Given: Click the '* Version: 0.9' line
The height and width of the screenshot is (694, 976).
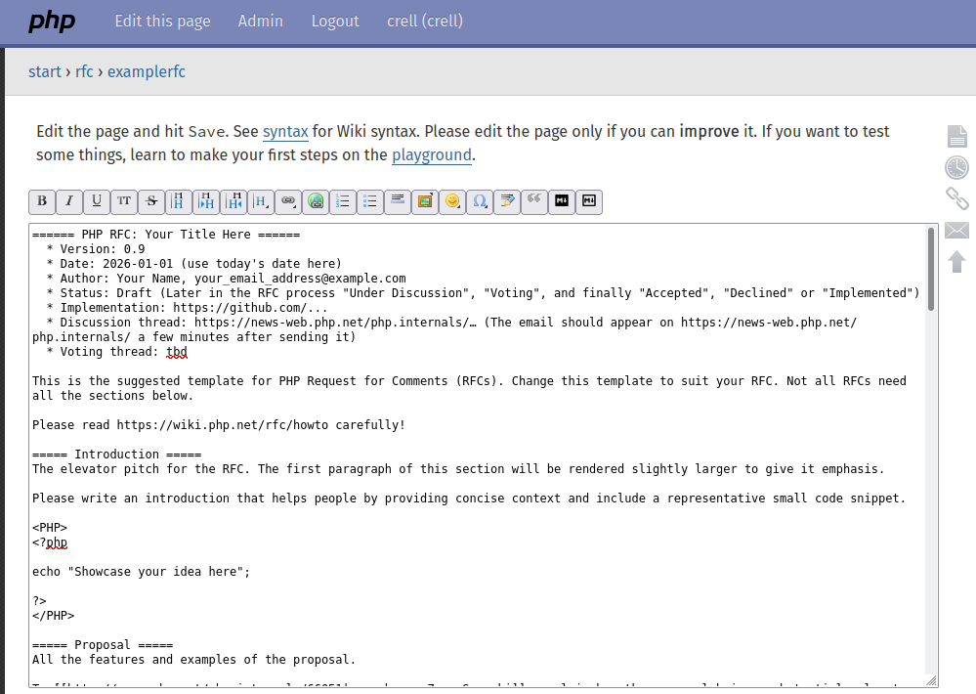Looking at the screenshot, I should pos(95,249).
